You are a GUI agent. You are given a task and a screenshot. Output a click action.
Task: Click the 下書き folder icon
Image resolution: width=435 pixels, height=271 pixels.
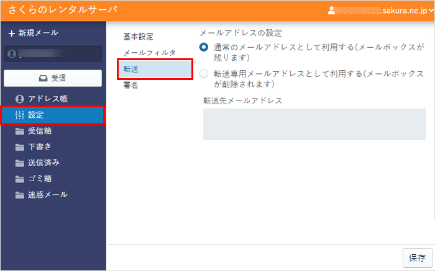[x=19, y=147]
